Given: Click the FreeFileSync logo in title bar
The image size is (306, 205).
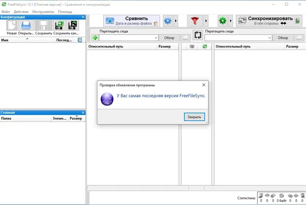Looking at the screenshot, I should point(4,4).
